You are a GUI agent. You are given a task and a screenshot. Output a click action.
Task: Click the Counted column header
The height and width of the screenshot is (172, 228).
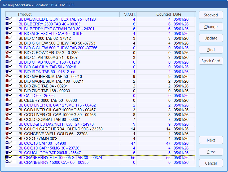point(154,14)
